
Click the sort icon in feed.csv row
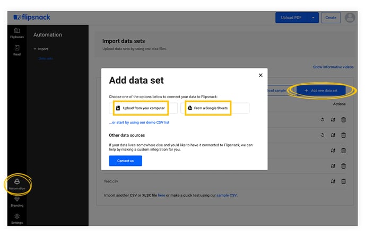click(x=333, y=181)
